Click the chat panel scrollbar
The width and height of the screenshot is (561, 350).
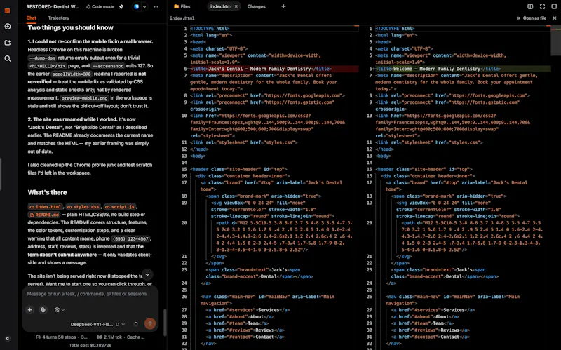click(x=165, y=322)
